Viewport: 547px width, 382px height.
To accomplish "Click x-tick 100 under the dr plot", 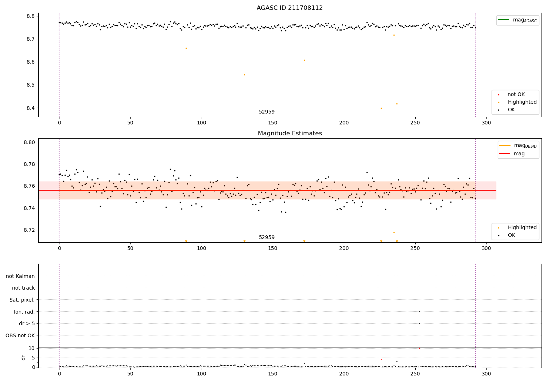I will click(x=202, y=374).
